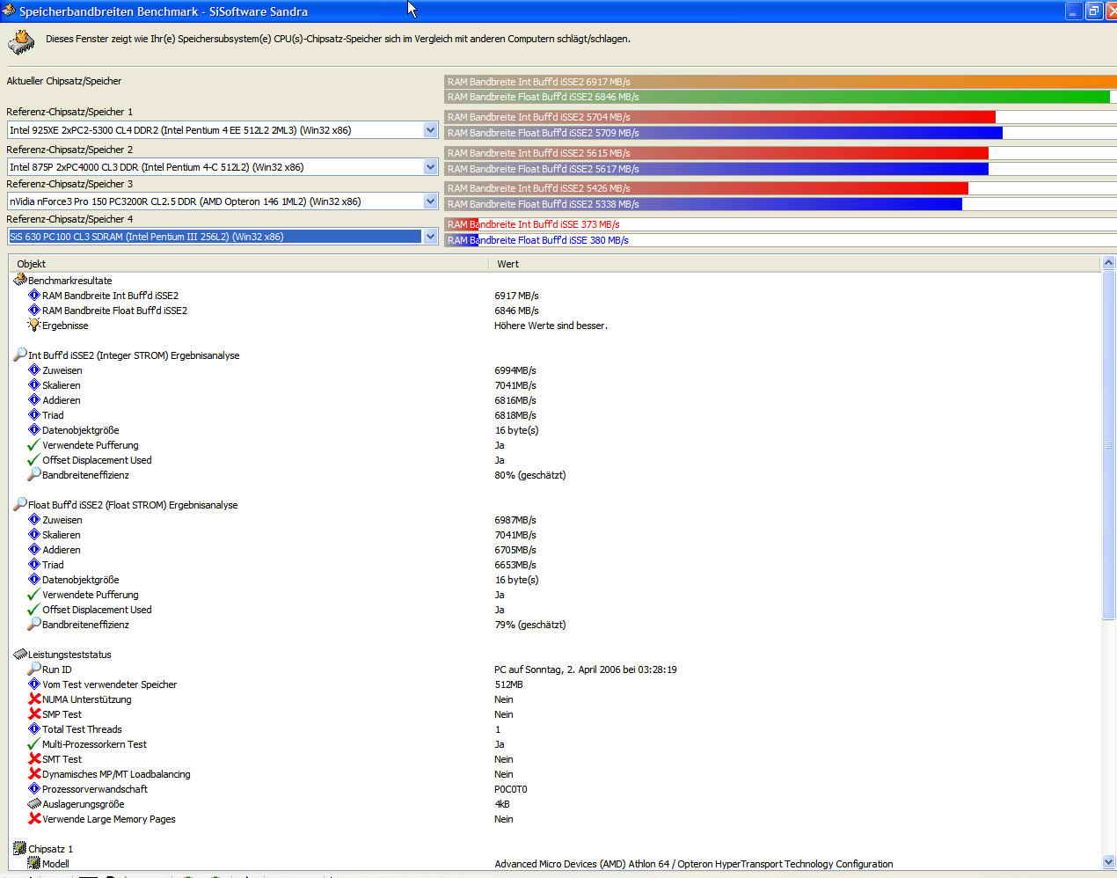
Task: Click the info icon of Zuweisen row with 6994MB/s
Action: click(34, 369)
